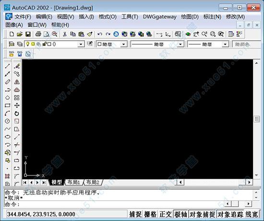Image resolution: width=264 pixels, height=221 pixels.
Task: Click the Undo arrow icon
Action: tap(100, 34)
